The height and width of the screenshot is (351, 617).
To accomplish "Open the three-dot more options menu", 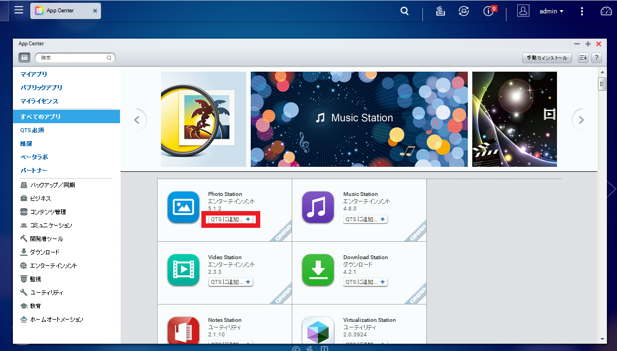I will coord(582,11).
